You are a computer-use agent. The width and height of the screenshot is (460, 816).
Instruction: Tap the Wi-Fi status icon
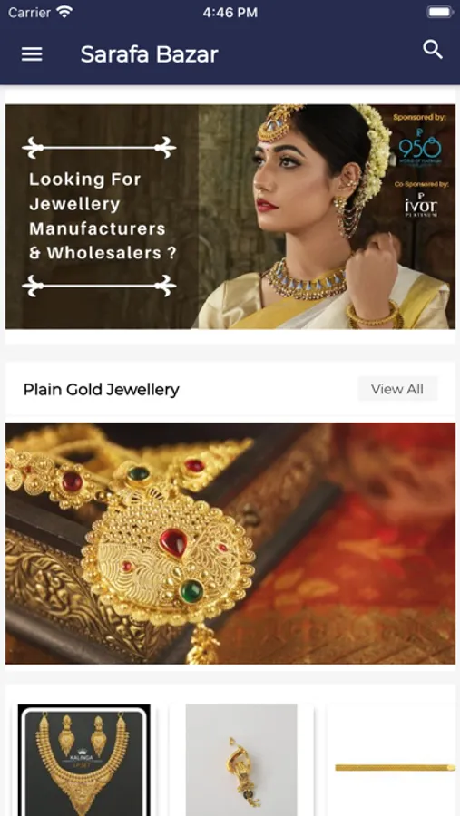coord(64,13)
